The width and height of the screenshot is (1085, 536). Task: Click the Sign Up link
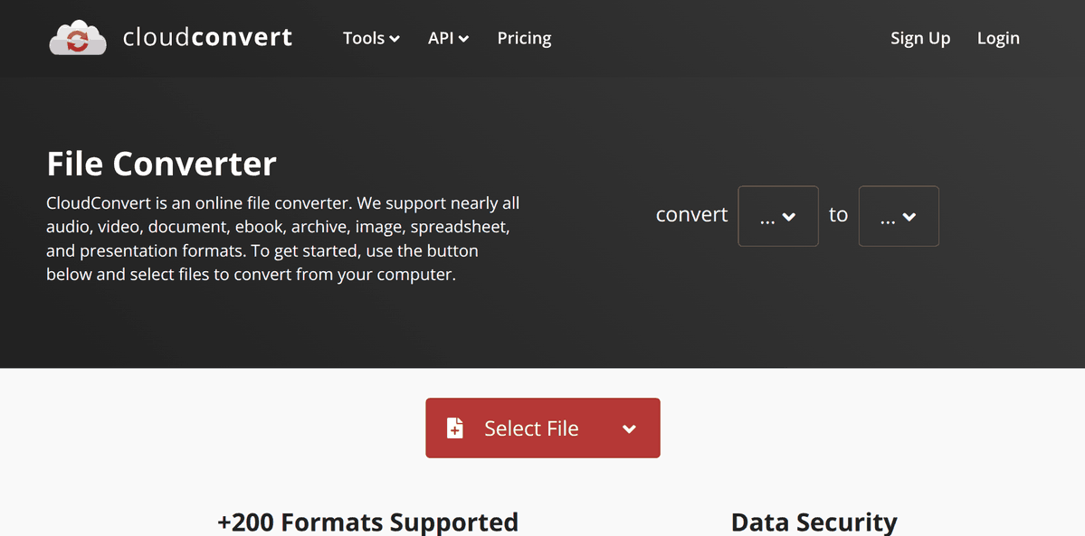919,38
